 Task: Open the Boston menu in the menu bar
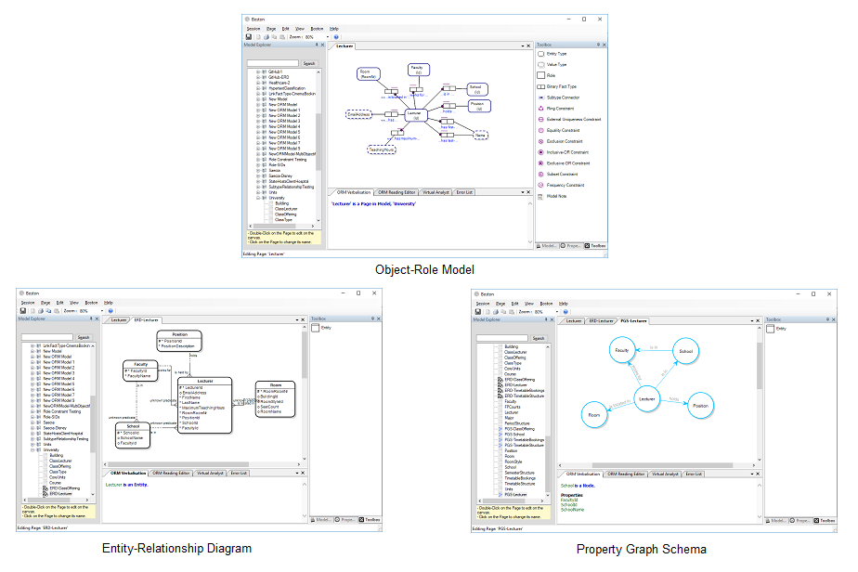click(317, 29)
